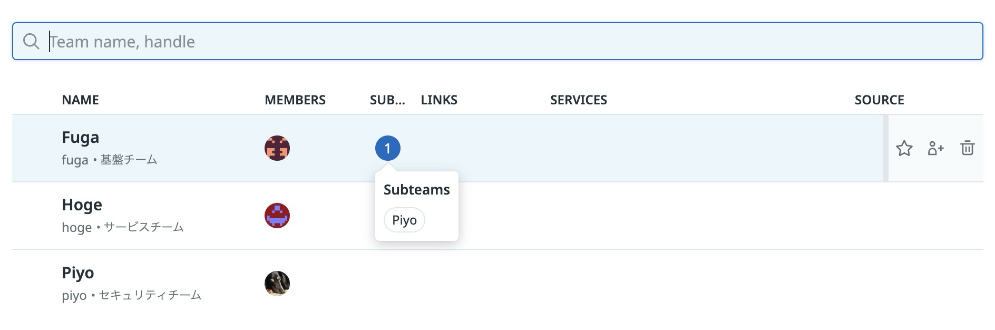Image resolution: width=995 pixels, height=330 pixels.
Task: Click the MEMBERS column header
Action: click(296, 100)
